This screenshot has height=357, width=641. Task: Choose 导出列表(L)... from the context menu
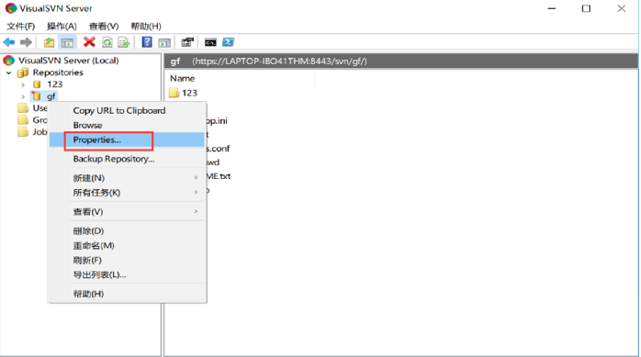click(127, 274)
